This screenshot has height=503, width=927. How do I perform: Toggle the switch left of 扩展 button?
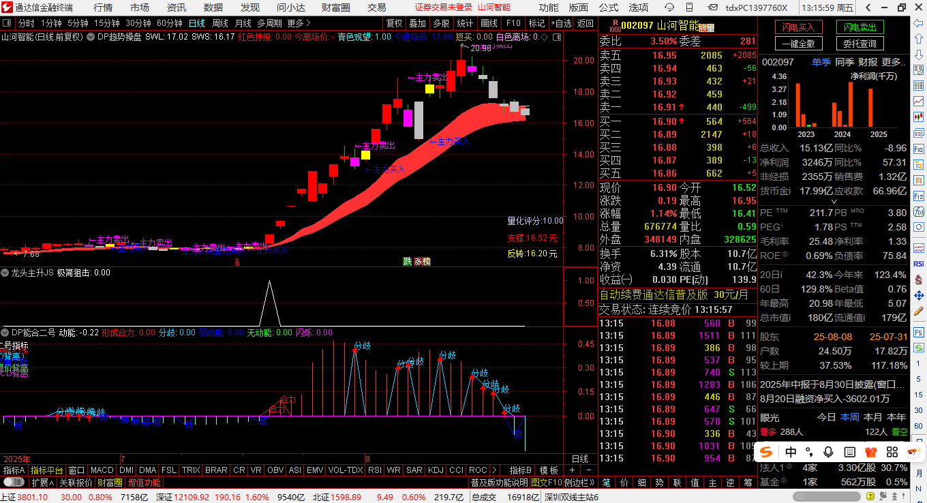[14, 483]
